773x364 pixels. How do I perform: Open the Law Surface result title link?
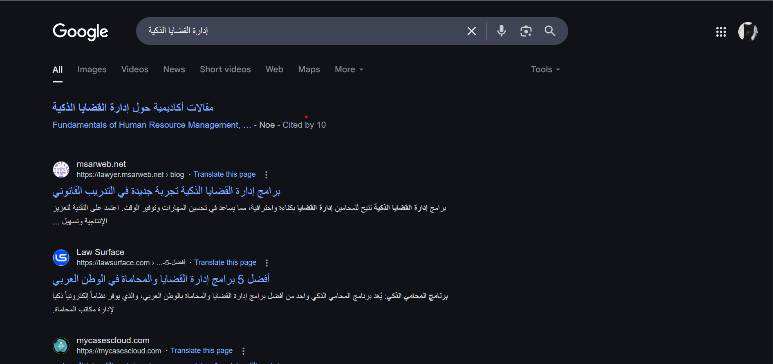pyautogui.click(x=161, y=279)
